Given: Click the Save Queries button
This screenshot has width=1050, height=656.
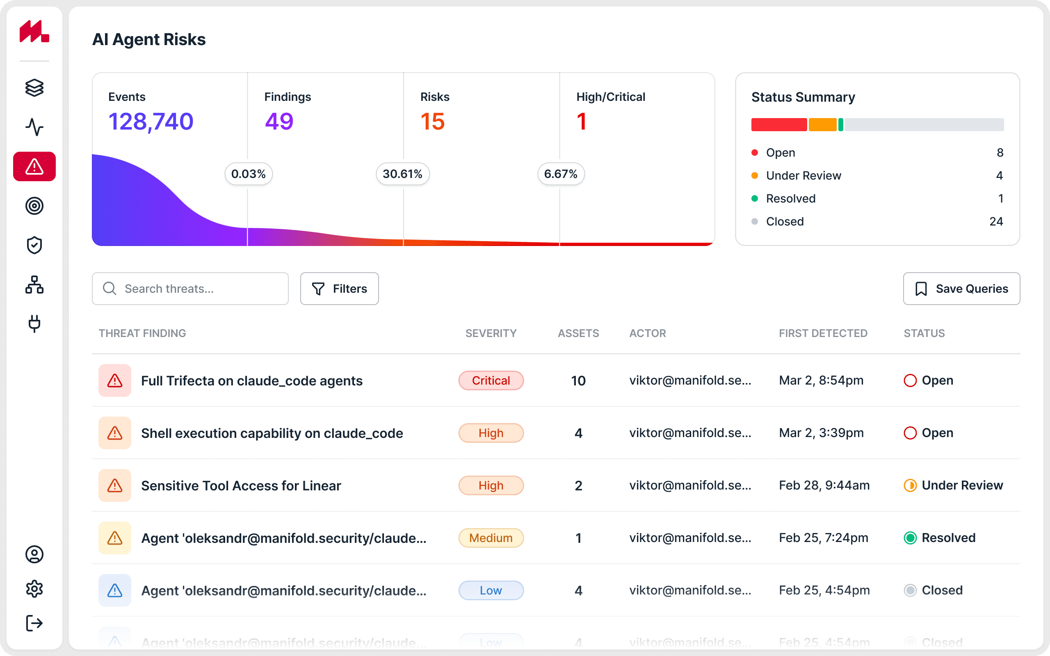Looking at the screenshot, I should click(x=961, y=289).
